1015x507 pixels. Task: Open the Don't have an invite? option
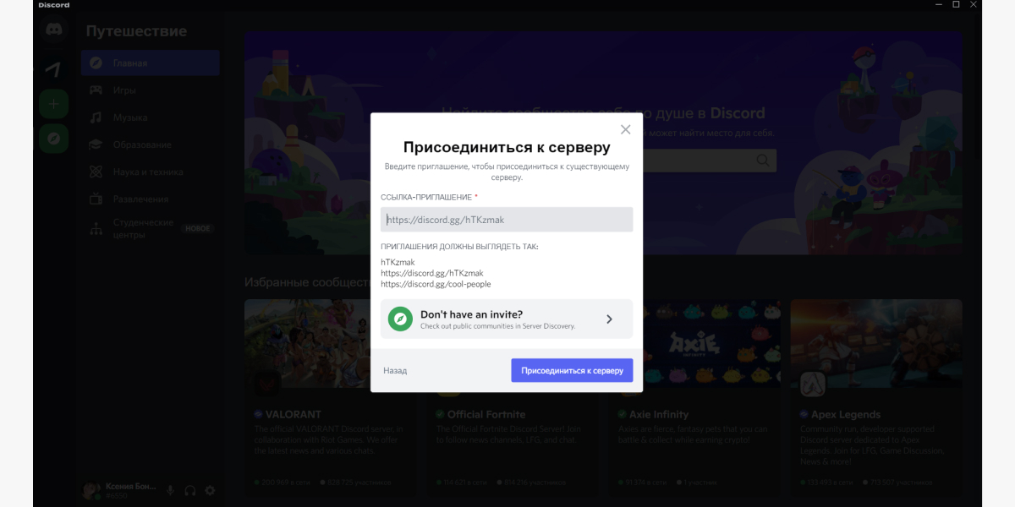pyautogui.click(x=507, y=319)
